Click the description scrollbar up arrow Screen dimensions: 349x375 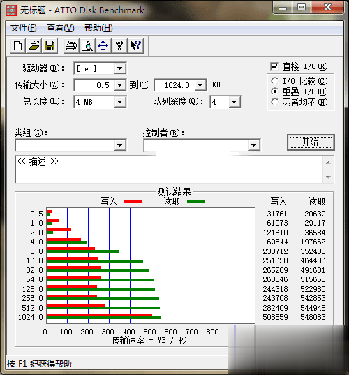329,163
